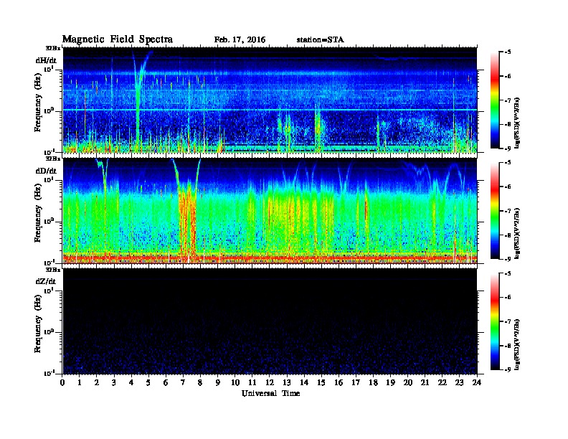
Task: Click the color bar beside the dZ/dt panel
Action: [x=494, y=321]
